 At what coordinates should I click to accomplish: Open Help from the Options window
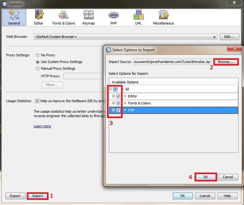[x=228, y=196]
